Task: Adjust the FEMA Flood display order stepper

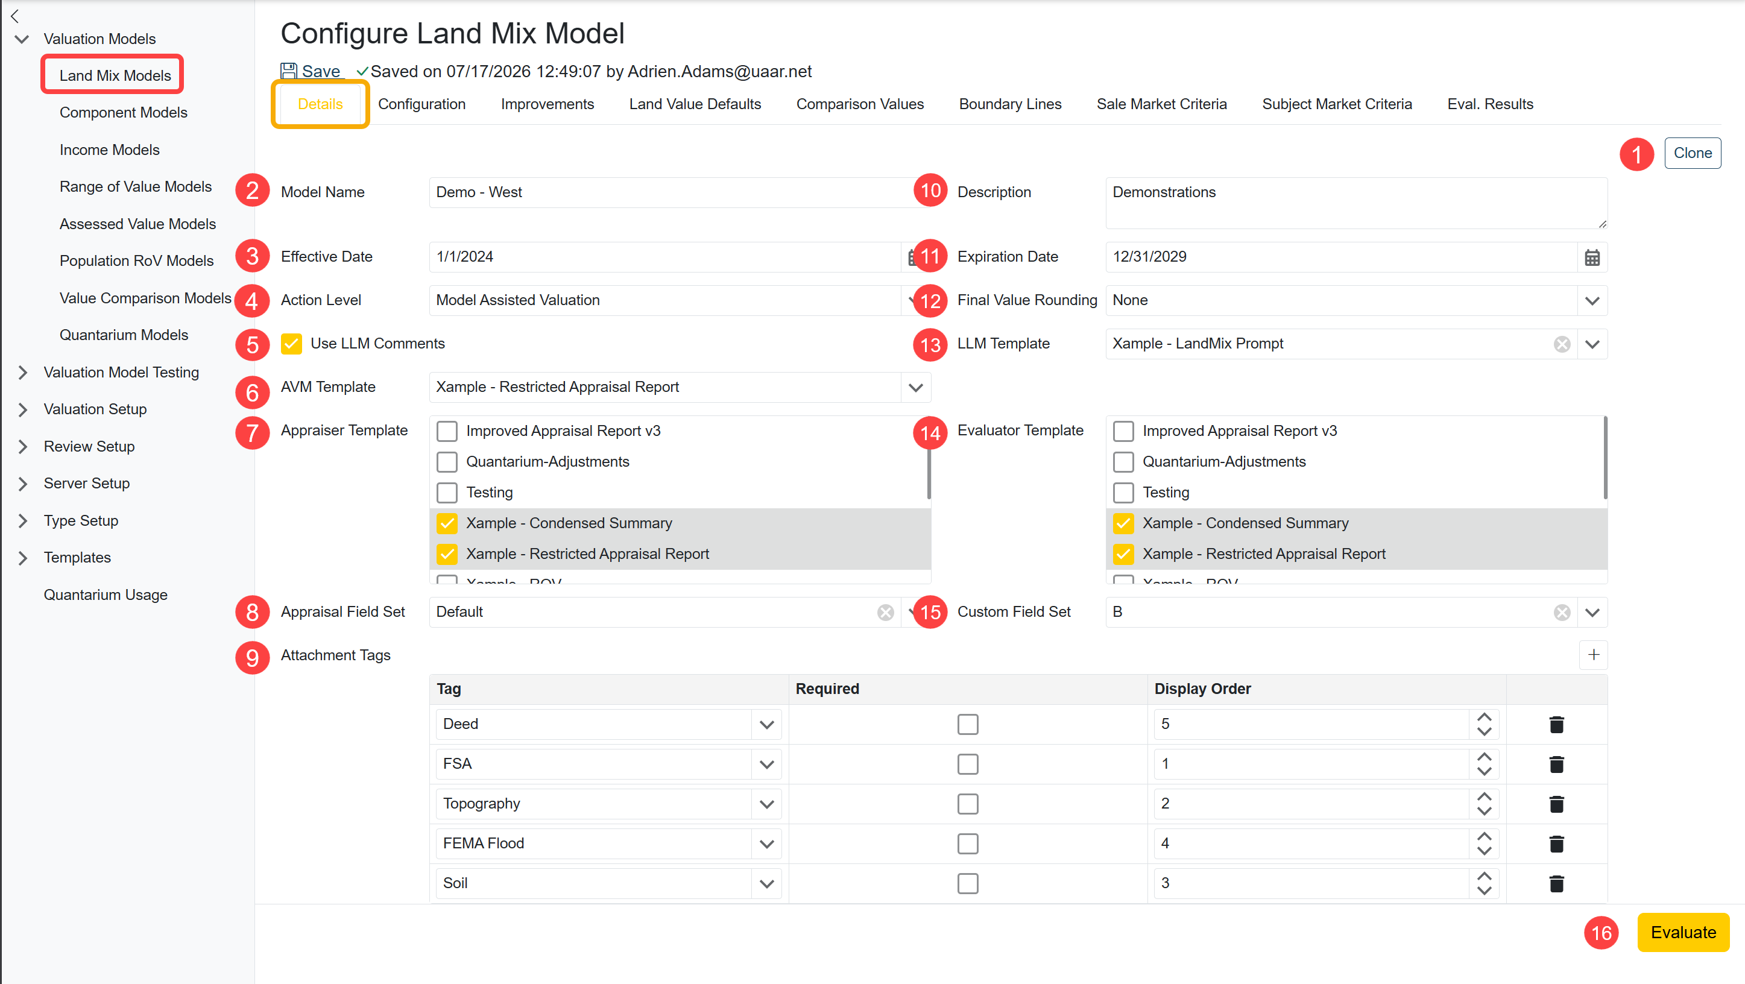Action: (x=1483, y=844)
